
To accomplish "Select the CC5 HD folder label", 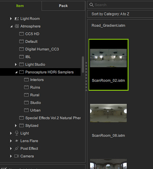I will click(x=32, y=34).
